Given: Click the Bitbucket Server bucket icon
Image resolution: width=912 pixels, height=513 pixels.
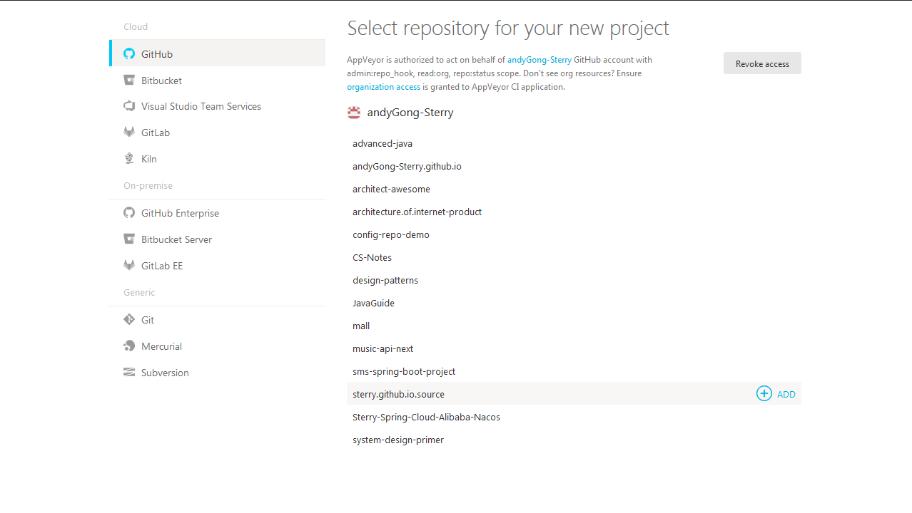Looking at the screenshot, I should tap(129, 239).
